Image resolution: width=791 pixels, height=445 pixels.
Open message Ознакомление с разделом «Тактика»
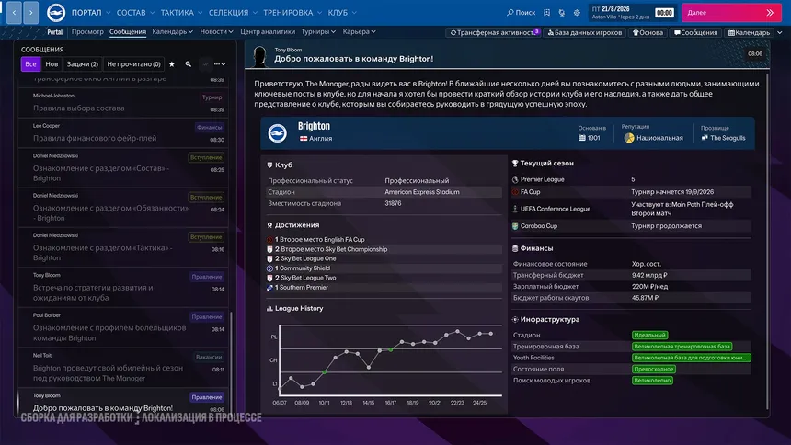[x=123, y=247]
